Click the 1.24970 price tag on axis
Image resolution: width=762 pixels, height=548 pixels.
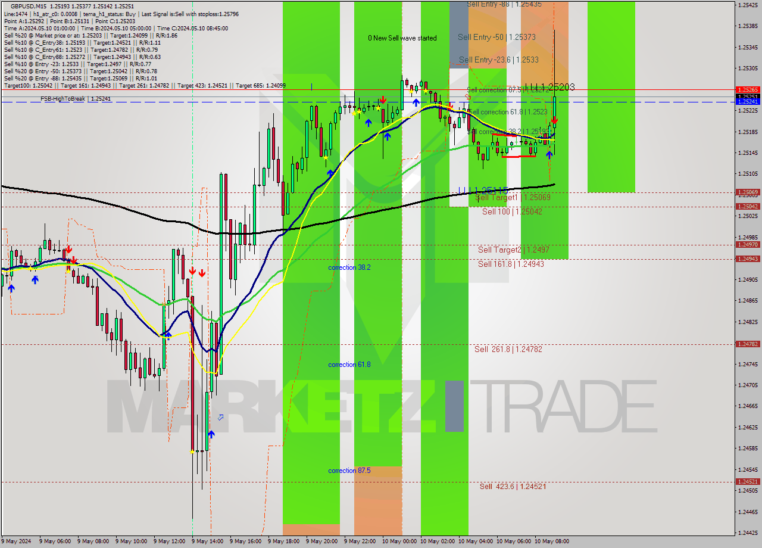(748, 245)
